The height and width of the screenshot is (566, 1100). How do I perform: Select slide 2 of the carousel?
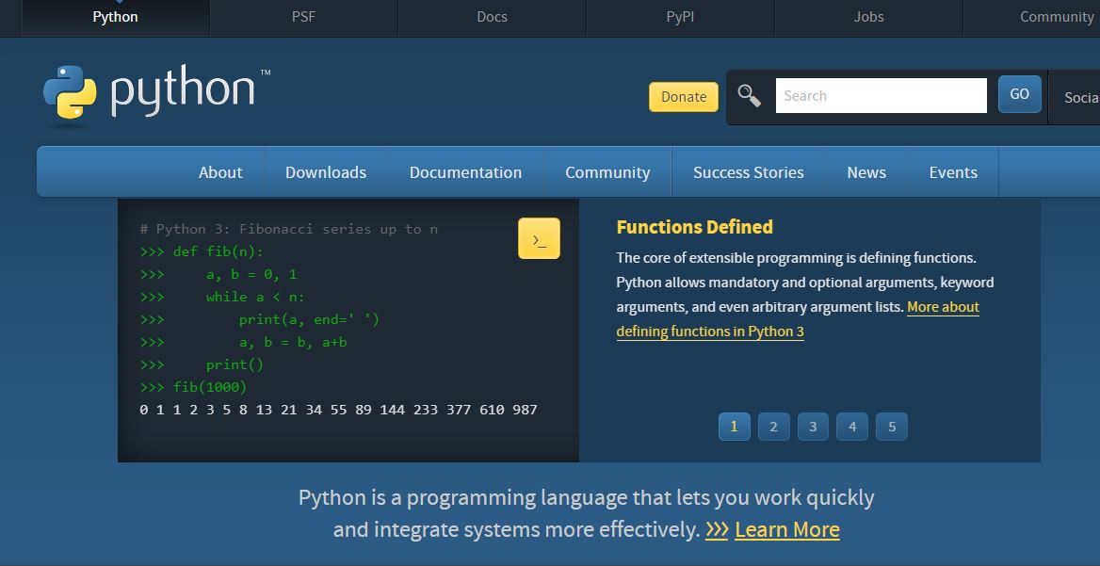[774, 427]
